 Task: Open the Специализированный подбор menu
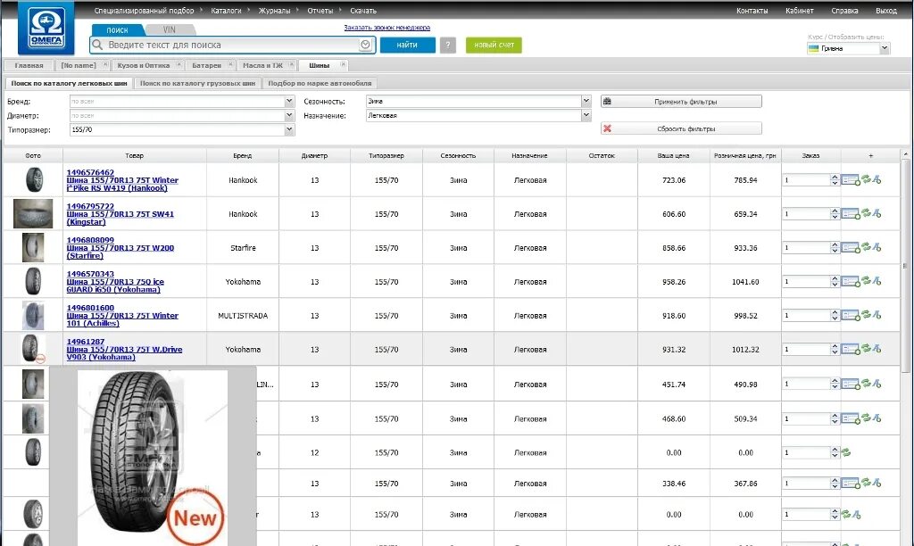[x=144, y=11]
